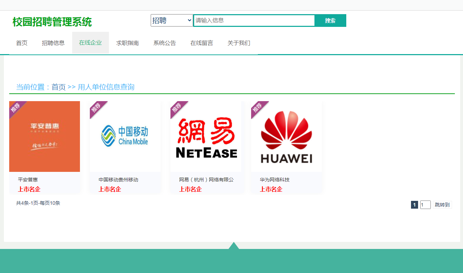Image resolution: width=463 pixels, height=273 pixels.
Task: Click the 首页 breadcrumb link
Action: click(x=59, y=87)
